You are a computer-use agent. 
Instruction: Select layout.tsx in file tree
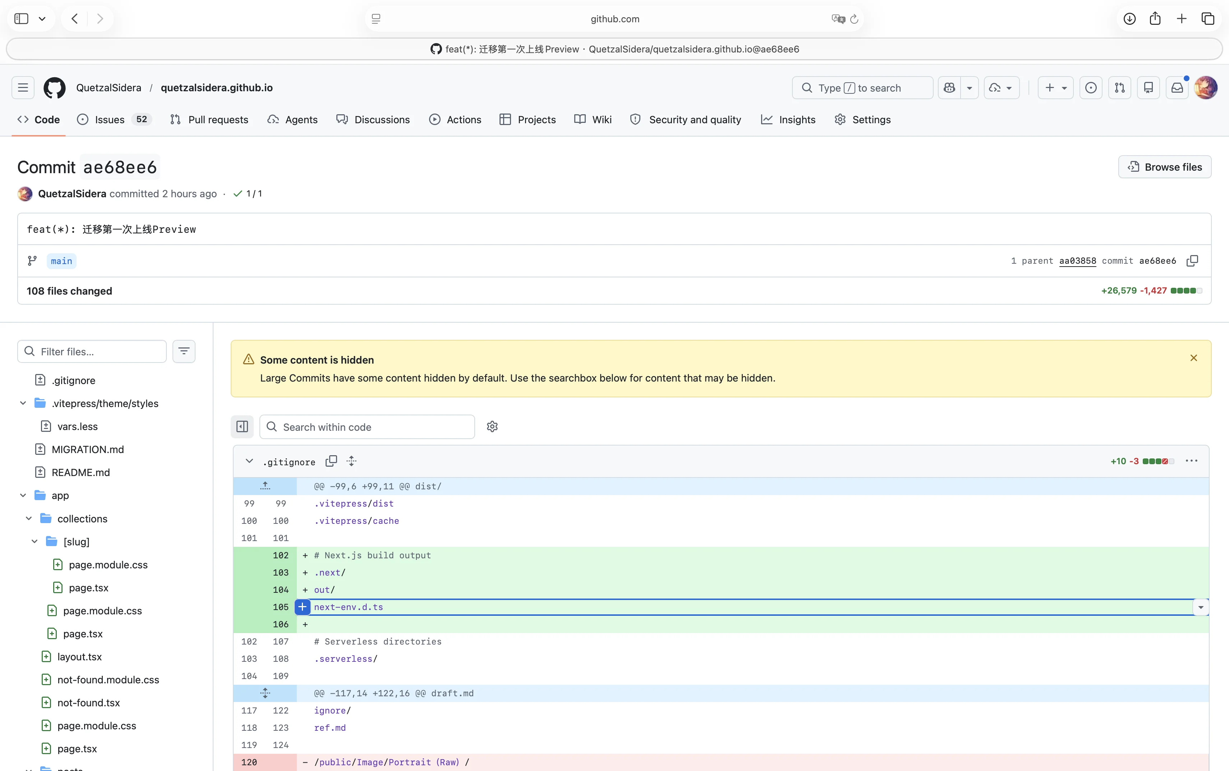(79, 657)
